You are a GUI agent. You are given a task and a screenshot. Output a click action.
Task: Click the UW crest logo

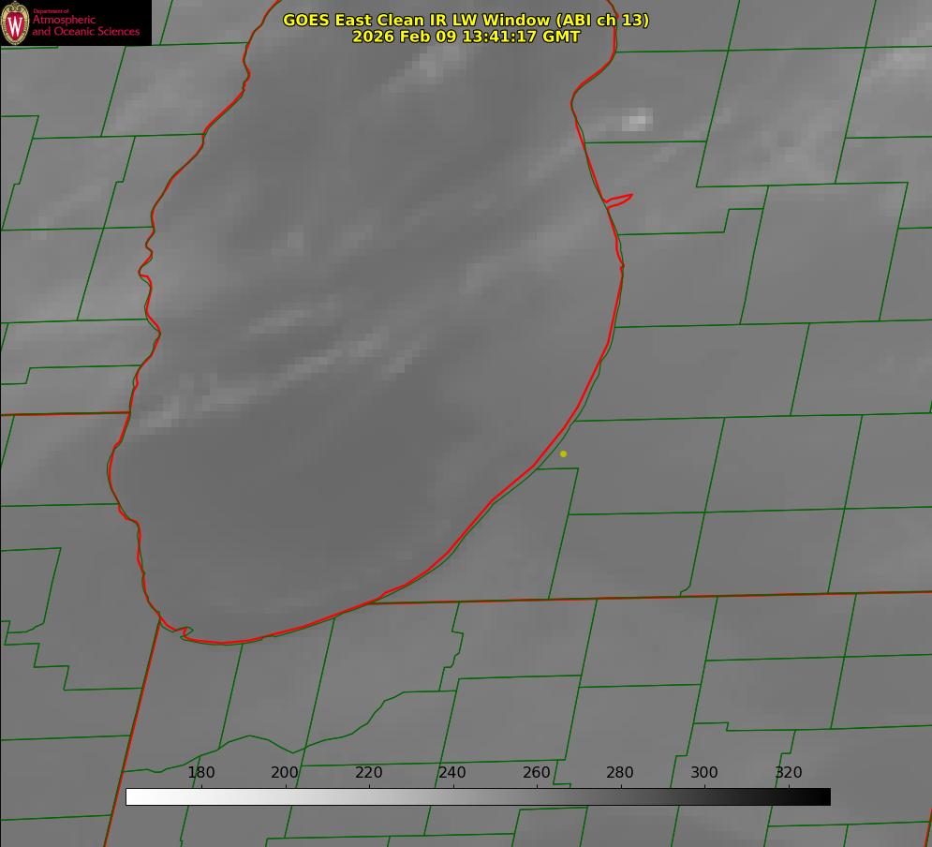click(16, 22)
